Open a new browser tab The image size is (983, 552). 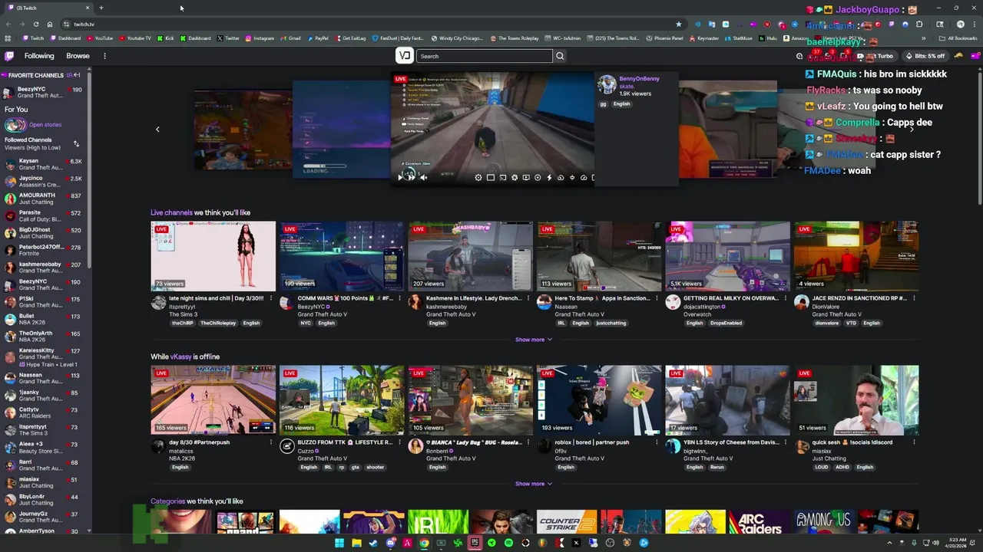point(101,8)
